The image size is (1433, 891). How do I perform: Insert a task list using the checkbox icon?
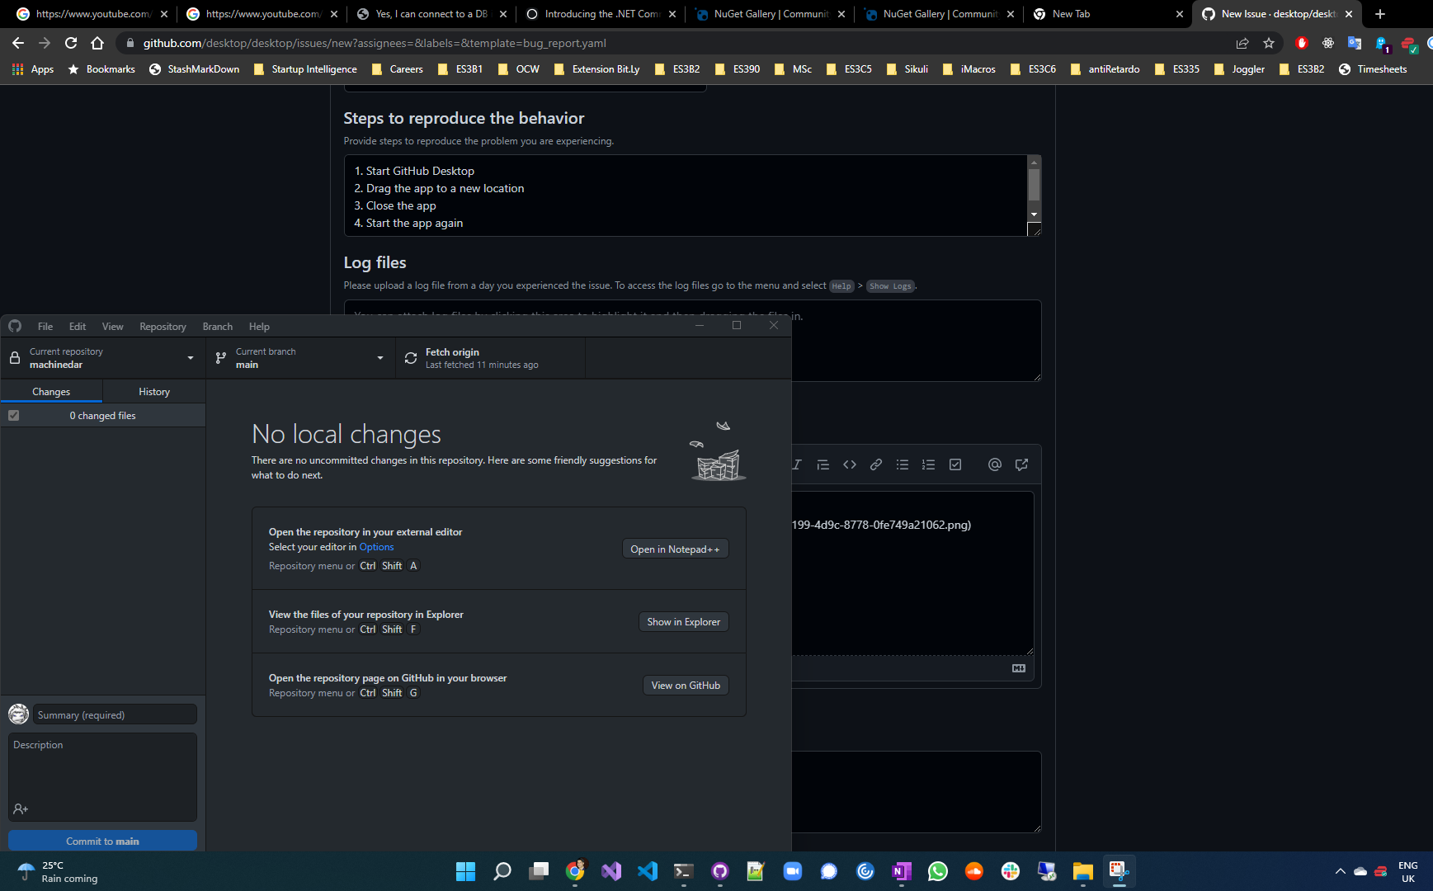[955, 464]
